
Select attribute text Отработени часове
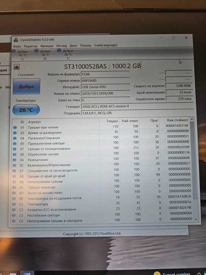tap(43, 154)
